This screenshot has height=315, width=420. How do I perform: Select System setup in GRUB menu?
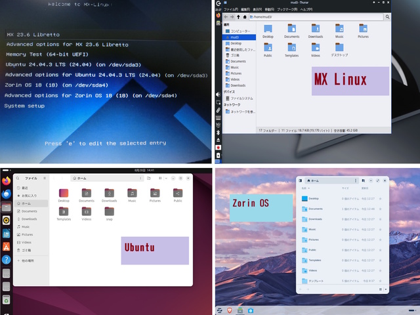(x=24, y=106)
